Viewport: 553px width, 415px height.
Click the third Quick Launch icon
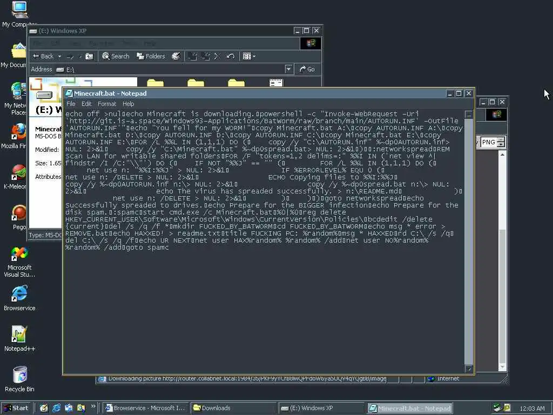tap(69, 408)
